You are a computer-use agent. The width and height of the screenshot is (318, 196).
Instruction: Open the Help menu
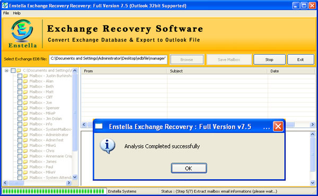pyautogui.click(x=17, y=13)
